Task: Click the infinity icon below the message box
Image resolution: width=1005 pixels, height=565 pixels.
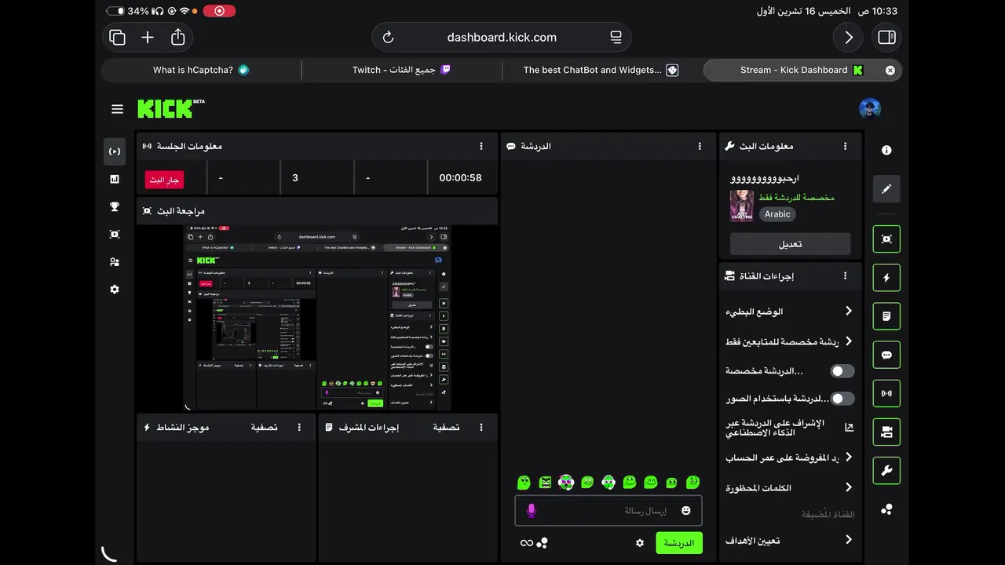Action: click(526, 543)
